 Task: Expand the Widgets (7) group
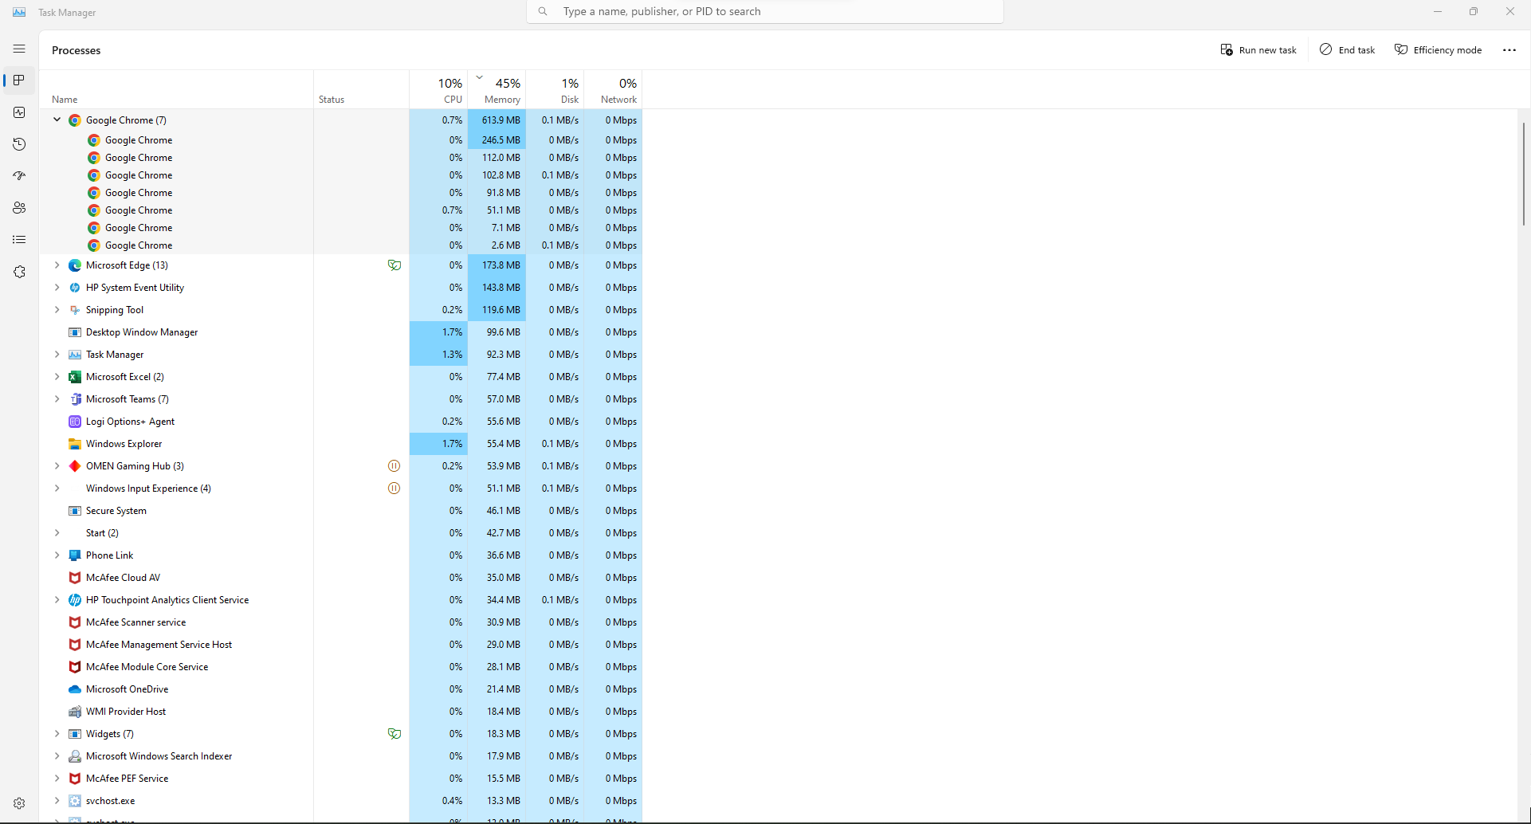pyautogui.click(x=57, y=734)
